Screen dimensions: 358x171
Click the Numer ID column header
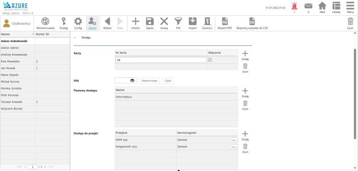coord(52,34)
